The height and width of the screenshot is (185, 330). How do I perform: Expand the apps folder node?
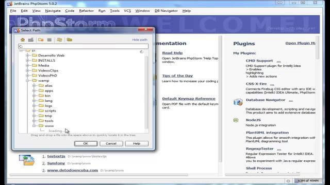(34, 90)
